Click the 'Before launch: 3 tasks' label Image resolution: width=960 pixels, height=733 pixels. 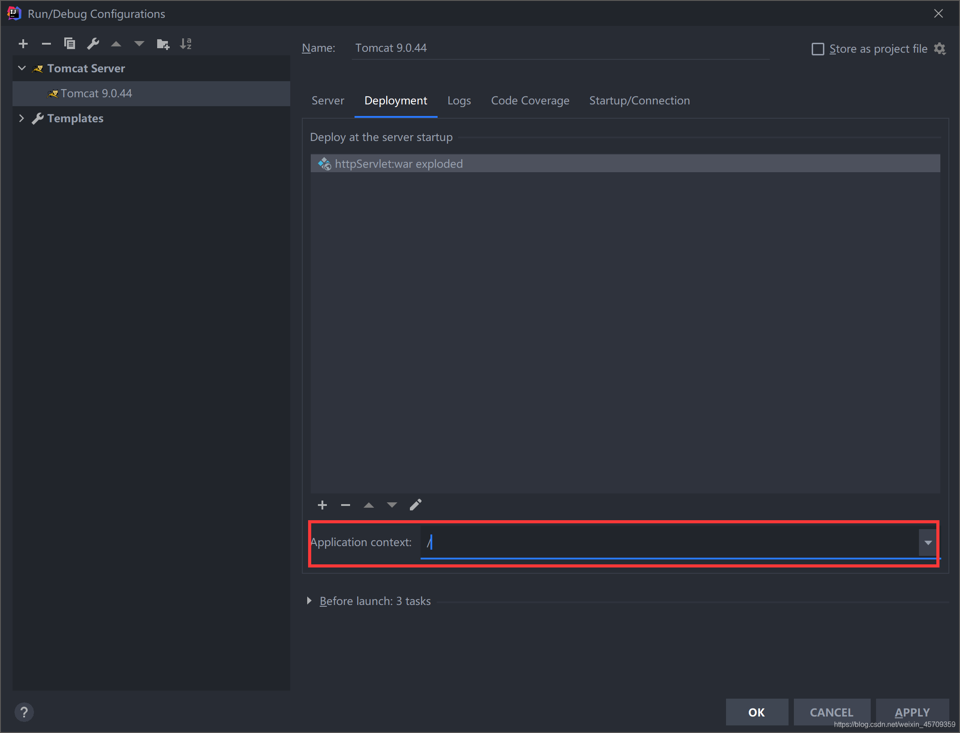click(375, 601)
